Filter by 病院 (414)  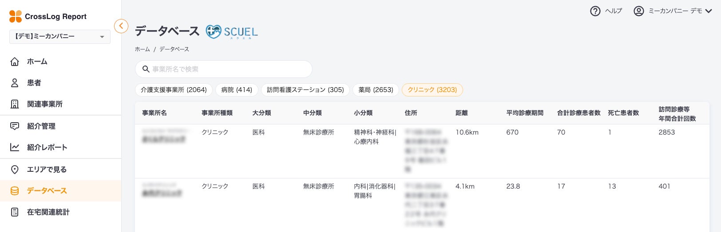pos(237,90)
